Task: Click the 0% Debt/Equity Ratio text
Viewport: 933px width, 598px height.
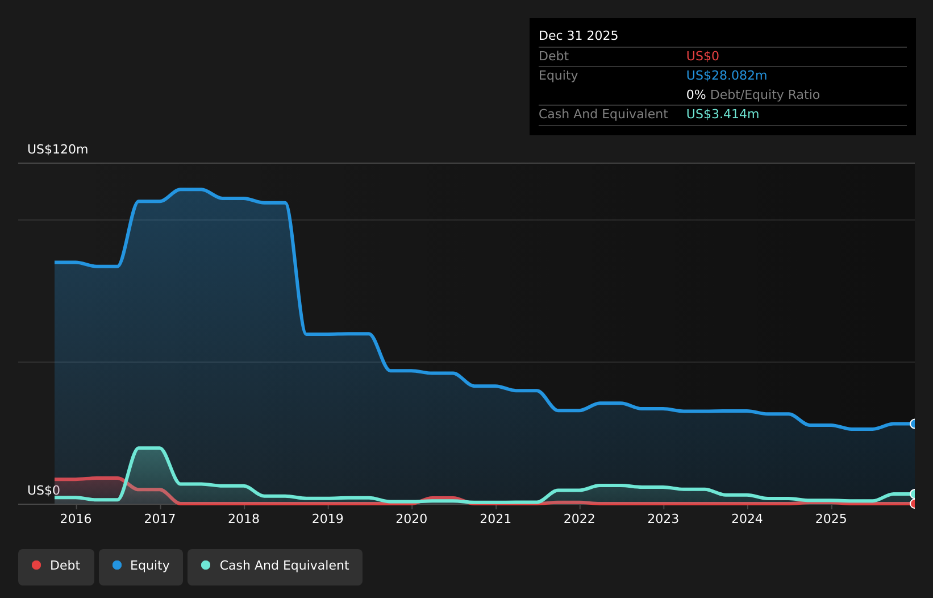Action: [753, 95]
